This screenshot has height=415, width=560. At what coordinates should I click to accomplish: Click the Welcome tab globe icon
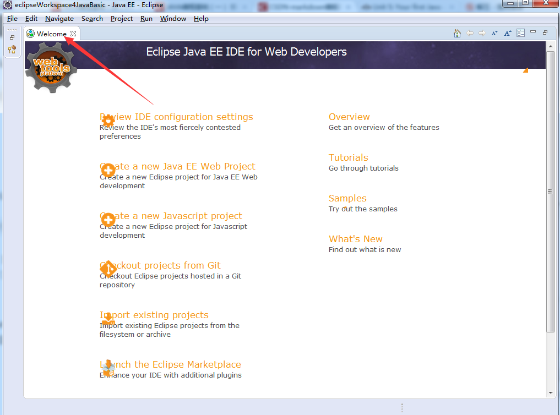30,34
